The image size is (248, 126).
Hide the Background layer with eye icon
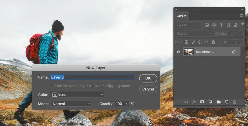[178, 52]
